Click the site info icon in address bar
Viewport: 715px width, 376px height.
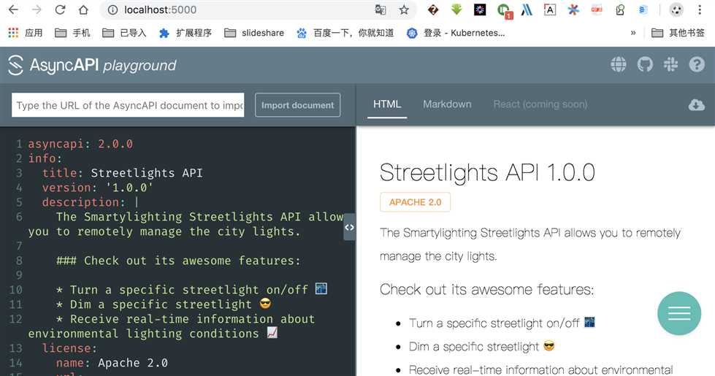click(112, 9)
